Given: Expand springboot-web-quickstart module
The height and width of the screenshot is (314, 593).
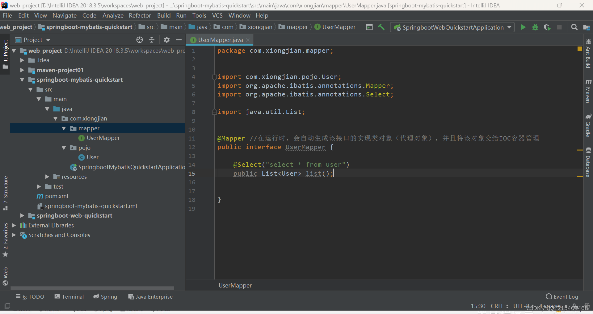Looking at the screenshot, I should [x=22, y=216].
